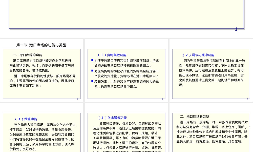Screen dimensions: 253x152
Task: Open slide (4)货运服务功能
Action: [126, 128]
